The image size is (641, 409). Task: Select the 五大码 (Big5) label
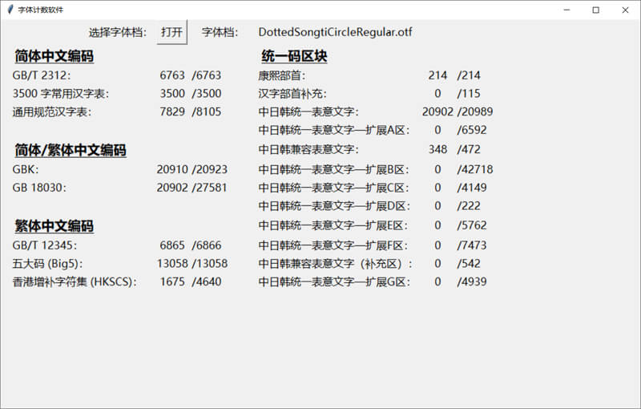click(47, 263)
